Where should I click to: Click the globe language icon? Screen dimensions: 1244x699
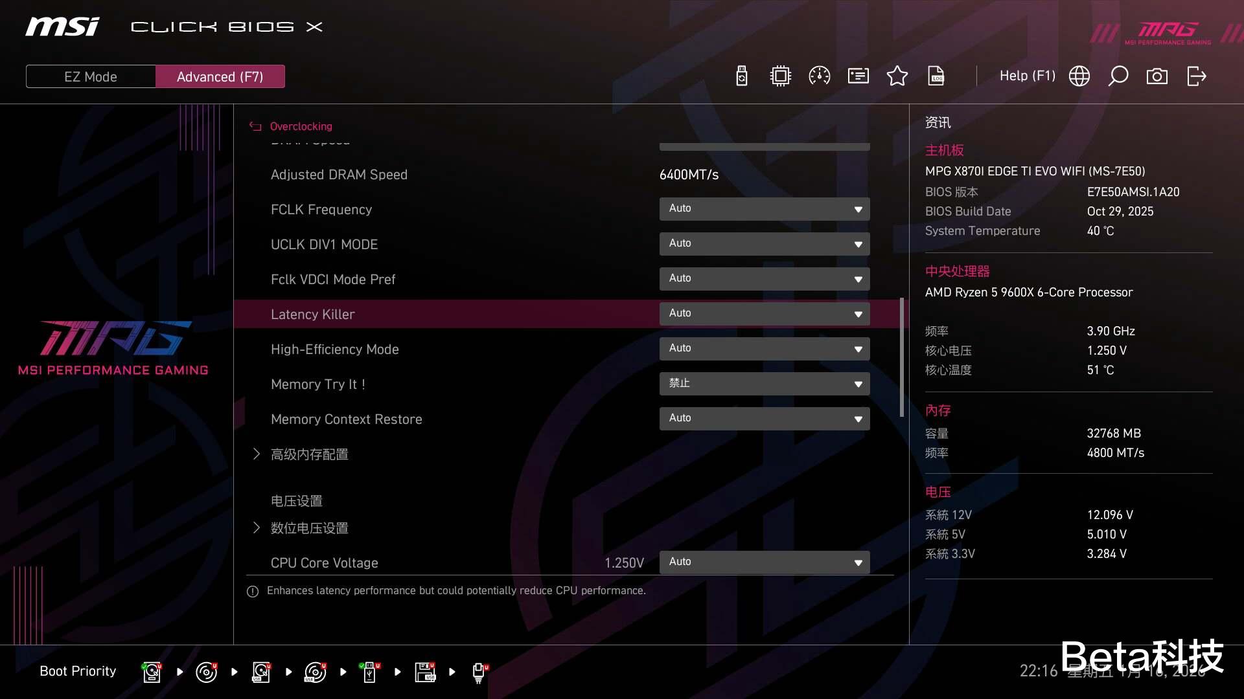click(1079, 76)
